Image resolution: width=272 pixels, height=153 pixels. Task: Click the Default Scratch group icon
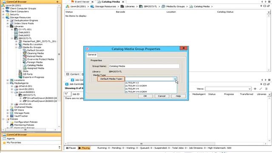click(25, 50)
